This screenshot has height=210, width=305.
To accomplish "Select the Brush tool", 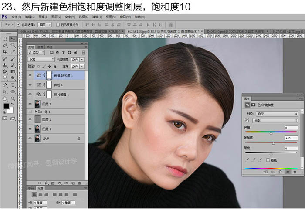I will pos(13,59).
